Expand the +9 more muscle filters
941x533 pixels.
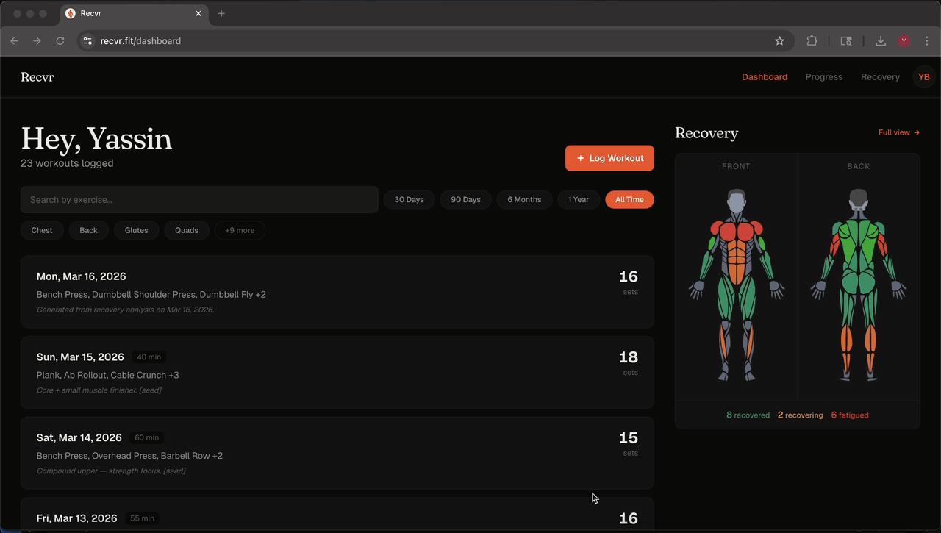[240, 230]
